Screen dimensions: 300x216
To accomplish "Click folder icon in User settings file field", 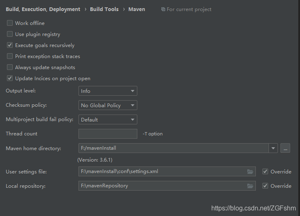I will click(250, 171).
